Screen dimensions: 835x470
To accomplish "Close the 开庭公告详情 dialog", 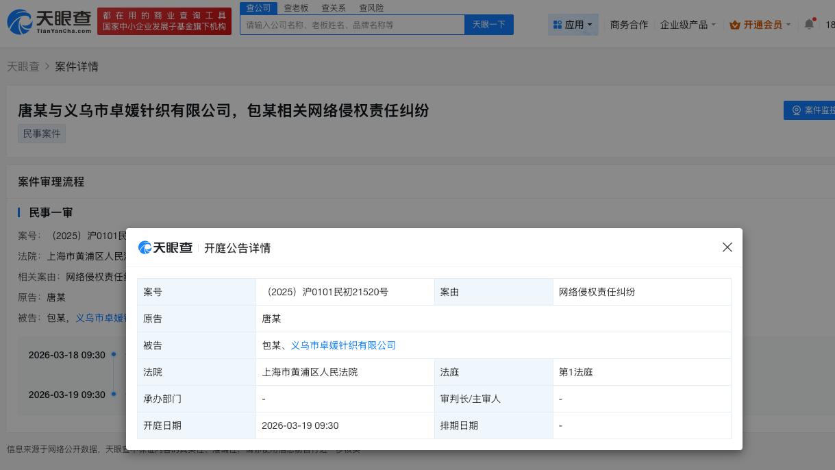I will (x=727, y=247).
